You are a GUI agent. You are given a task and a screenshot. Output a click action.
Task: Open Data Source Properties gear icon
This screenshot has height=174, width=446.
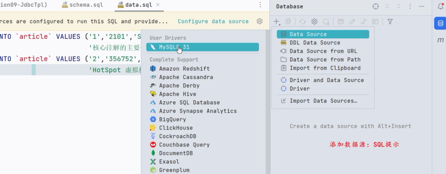(315, 22)
